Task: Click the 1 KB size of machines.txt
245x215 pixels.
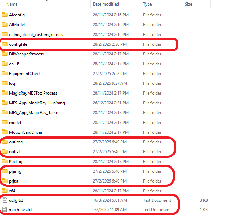Action: point(203,209)
